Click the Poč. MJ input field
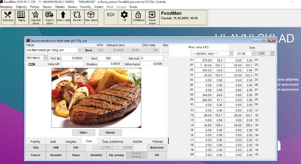301x164 pixels. tap(73, 58)
